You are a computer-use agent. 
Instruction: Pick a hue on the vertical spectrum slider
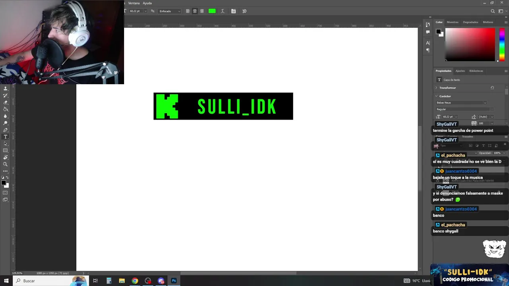[x=502, y=44]
